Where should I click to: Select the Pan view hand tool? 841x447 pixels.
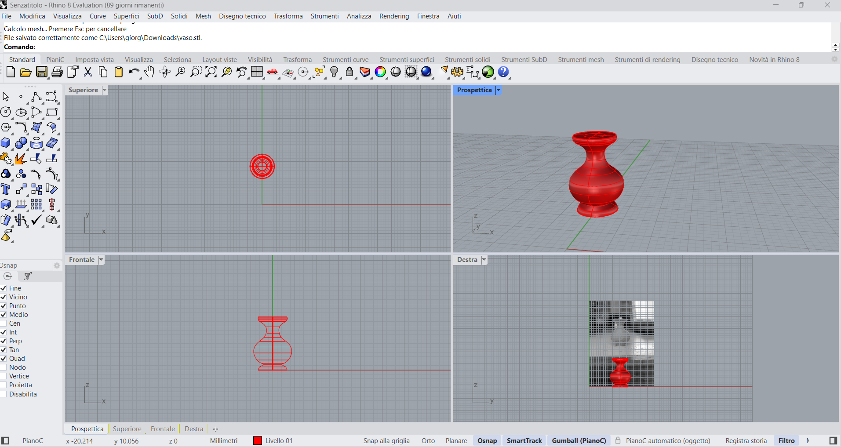click(149, 72)
